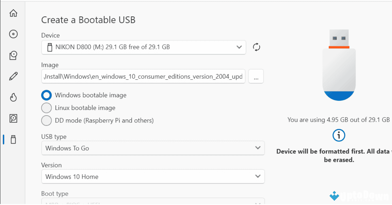Open the Version dropdown showing Windows 10 Home
This screenshot has width=392, height=205.
153,176
